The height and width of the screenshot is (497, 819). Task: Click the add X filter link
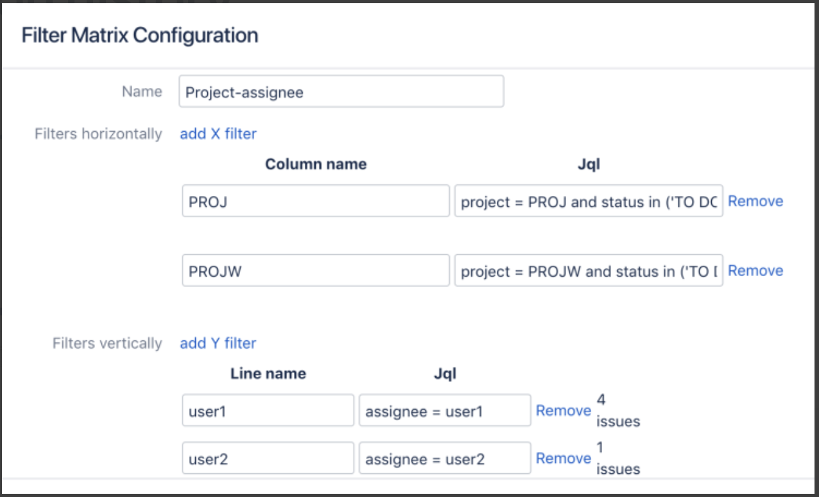tap(218, 134)
